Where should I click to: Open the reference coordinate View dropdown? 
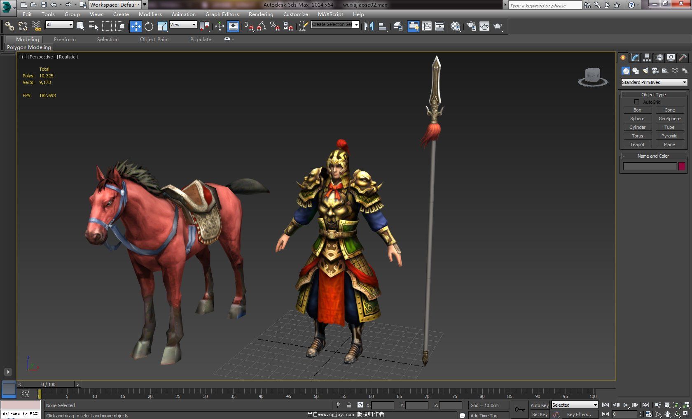(x=183, y=25)
